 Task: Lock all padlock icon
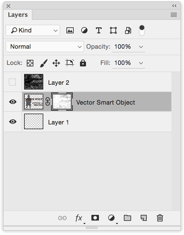tap(83, 63)
